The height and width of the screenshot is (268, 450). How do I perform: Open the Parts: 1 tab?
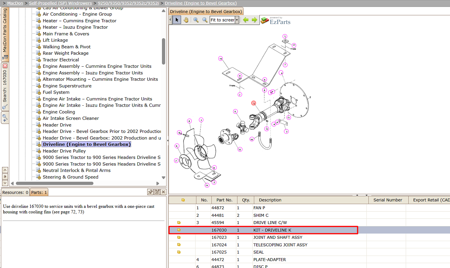pyautogui.click(x=39, y=192)
